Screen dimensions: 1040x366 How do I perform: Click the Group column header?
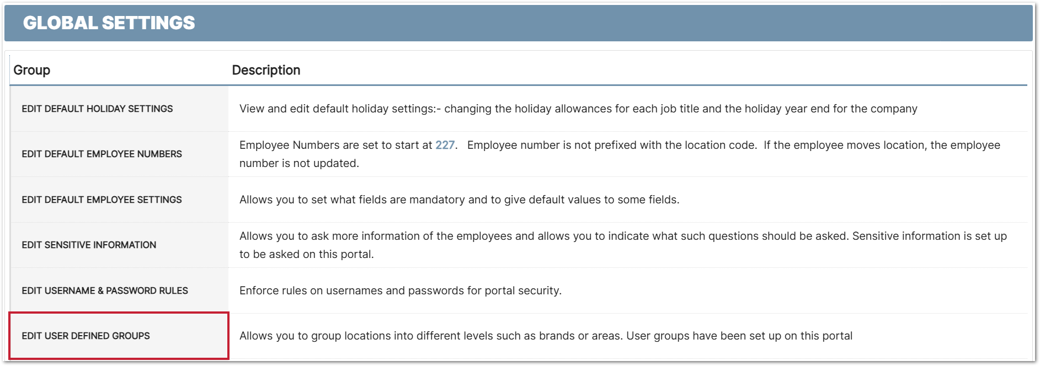[x=32, y=70]
